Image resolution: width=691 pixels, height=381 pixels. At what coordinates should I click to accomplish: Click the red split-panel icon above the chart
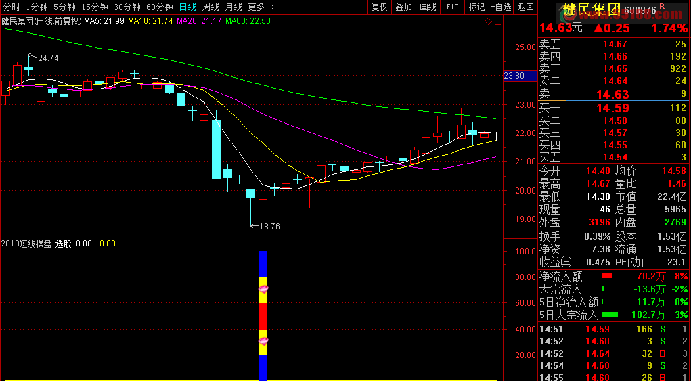498,21
